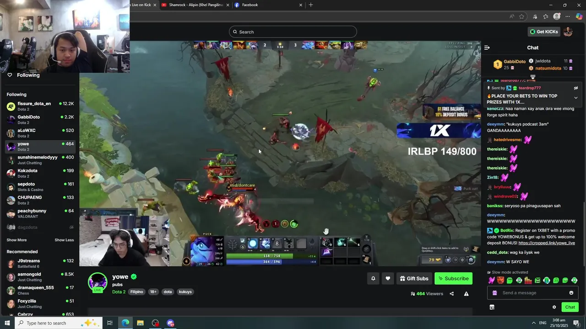Add page to favorites with the star icon
The height and width of the screenshot is (329, 586).
[521, 16]
